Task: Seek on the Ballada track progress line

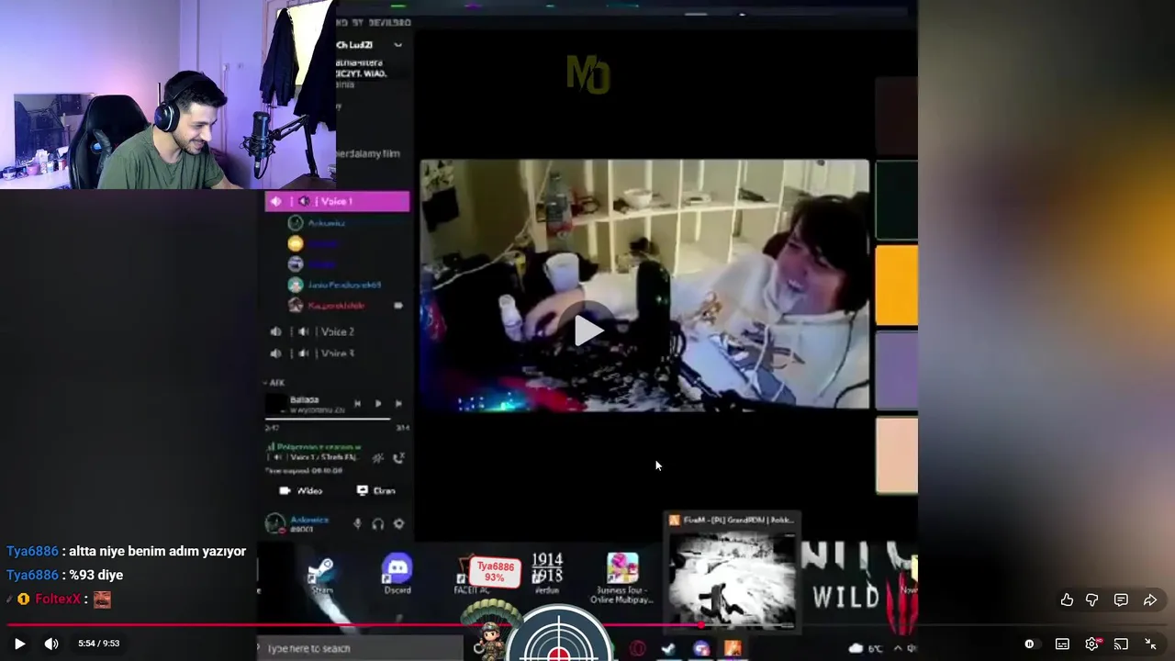Action: tap(328, 420)
